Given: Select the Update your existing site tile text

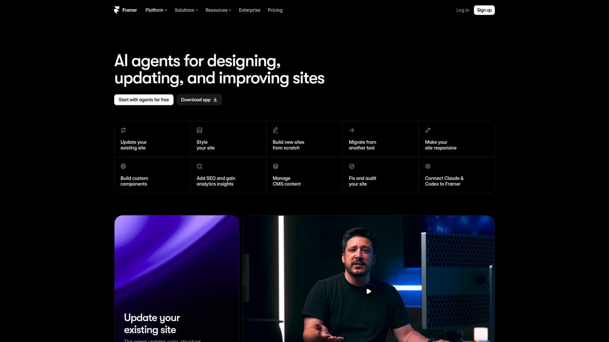Looking at the screenshot, I should (134, 145).
